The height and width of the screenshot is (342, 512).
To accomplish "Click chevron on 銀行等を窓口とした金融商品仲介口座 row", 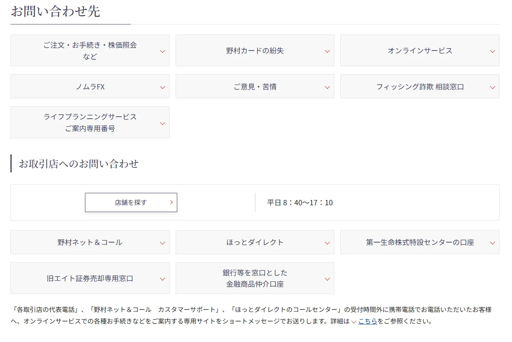I will coord(327,279).
